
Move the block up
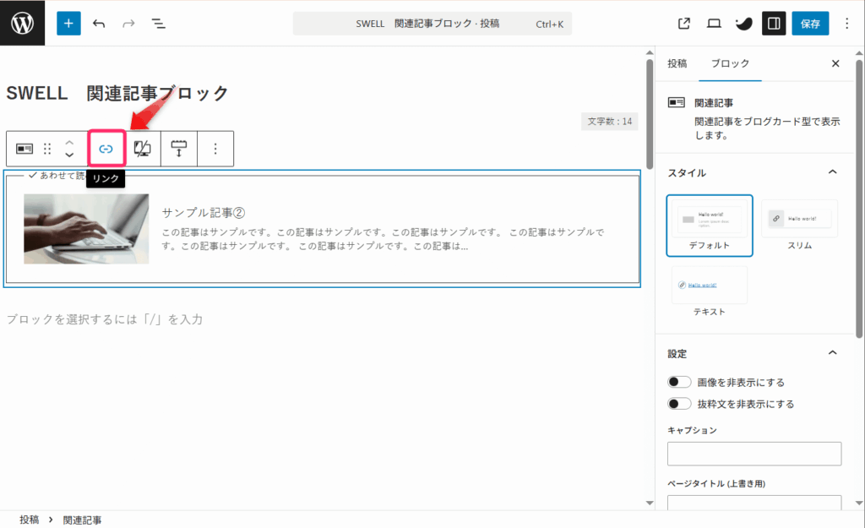[69, 142]
